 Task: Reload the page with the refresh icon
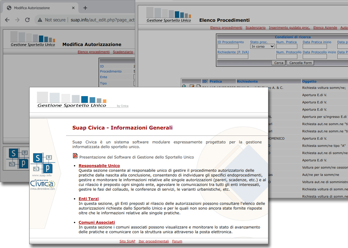coord(27,20)
